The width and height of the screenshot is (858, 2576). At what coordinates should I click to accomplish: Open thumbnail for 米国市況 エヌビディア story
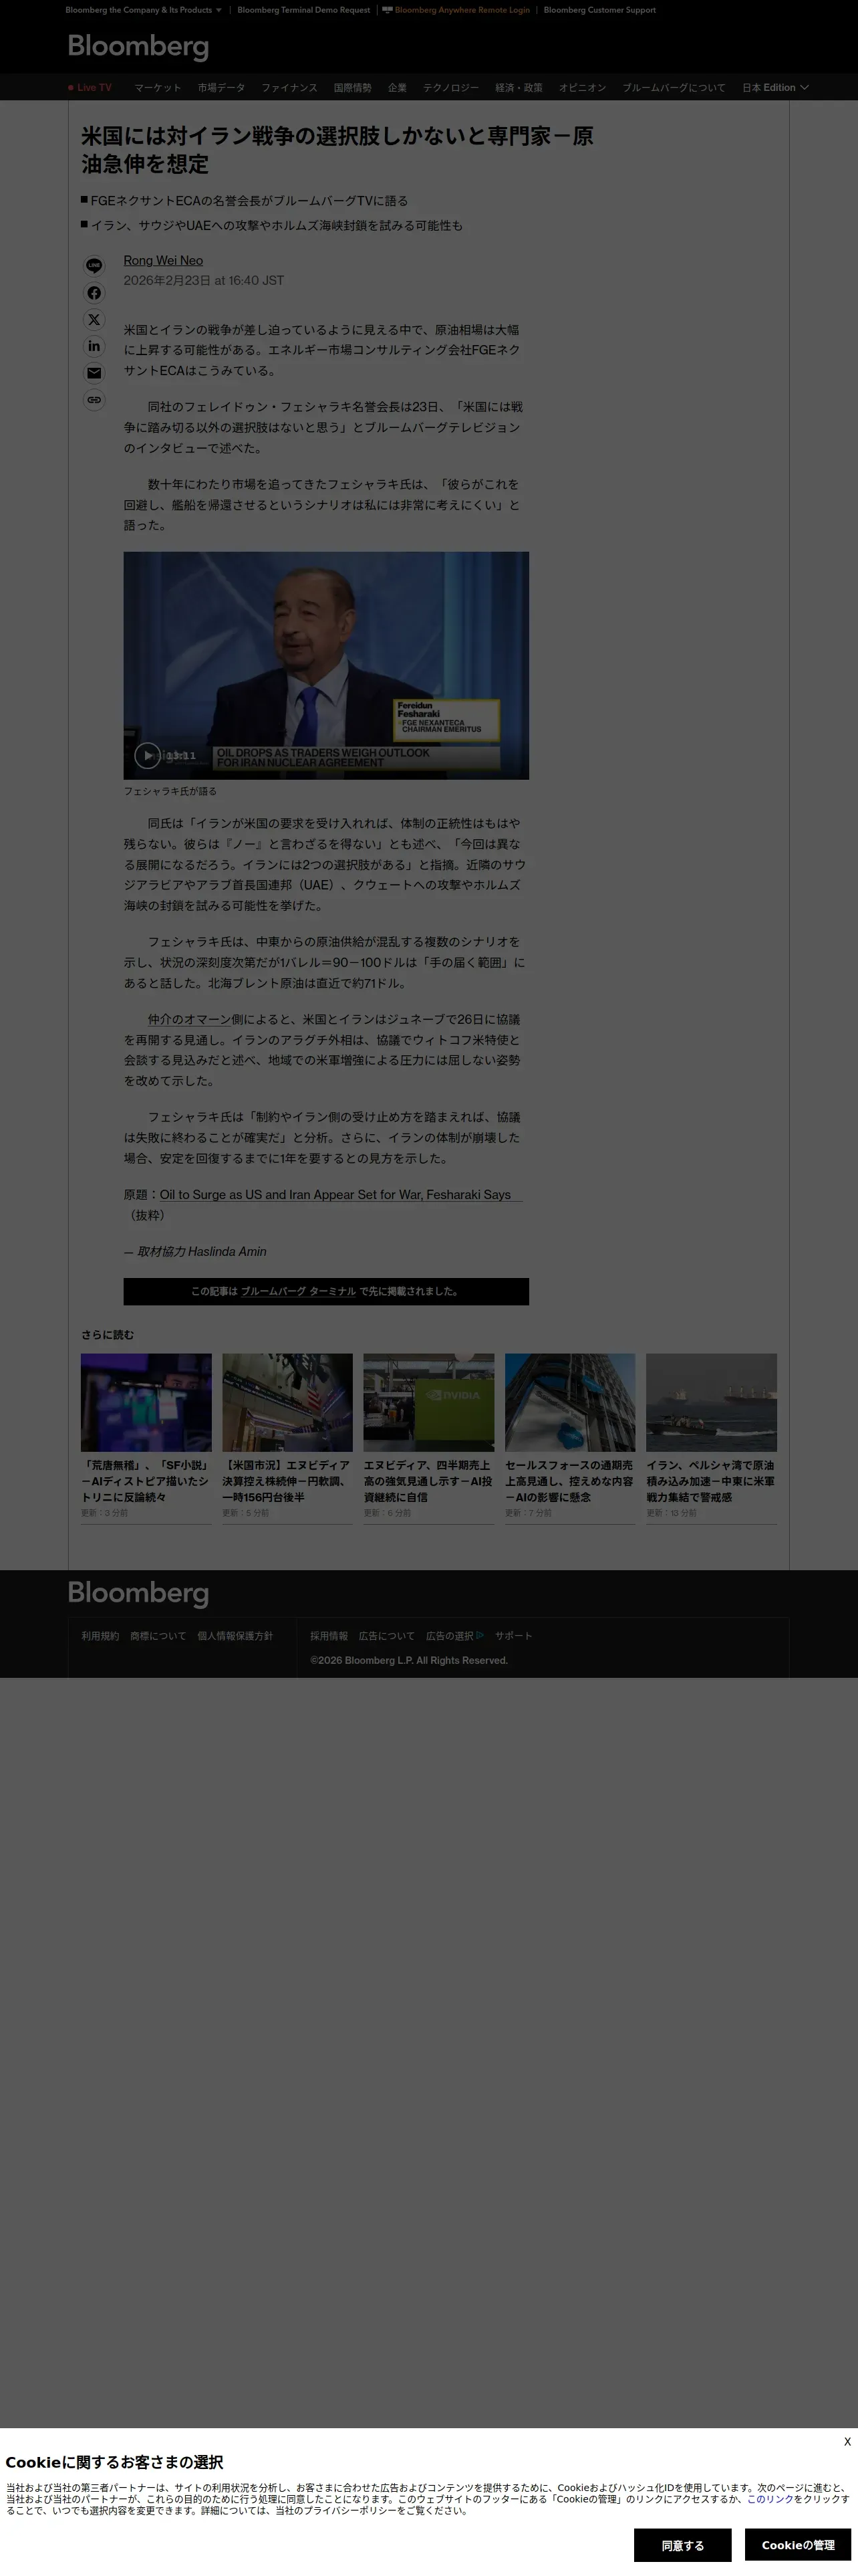[x=287, y=1402]
